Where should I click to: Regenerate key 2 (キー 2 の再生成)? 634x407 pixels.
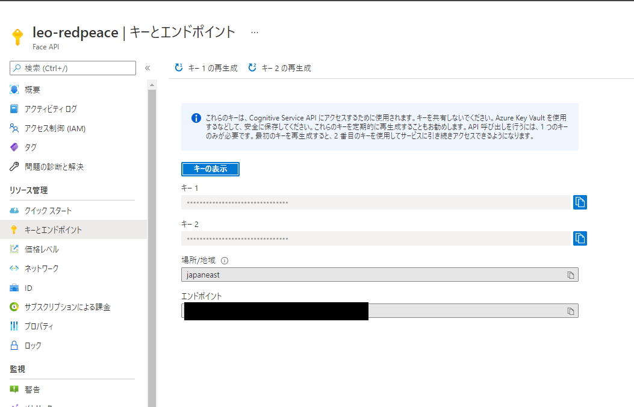click(279, 68)
